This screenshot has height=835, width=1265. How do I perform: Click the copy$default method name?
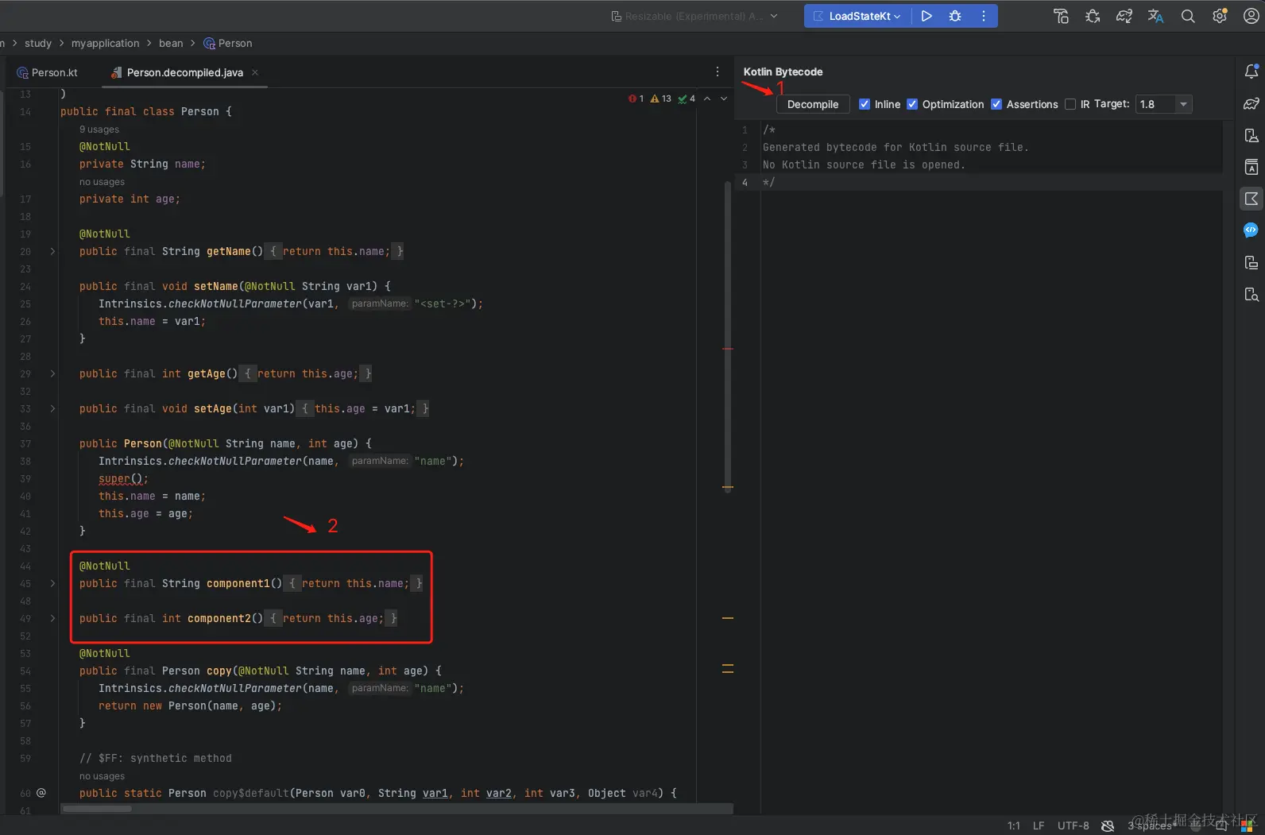pyautogui.click(x=250, y=793)
